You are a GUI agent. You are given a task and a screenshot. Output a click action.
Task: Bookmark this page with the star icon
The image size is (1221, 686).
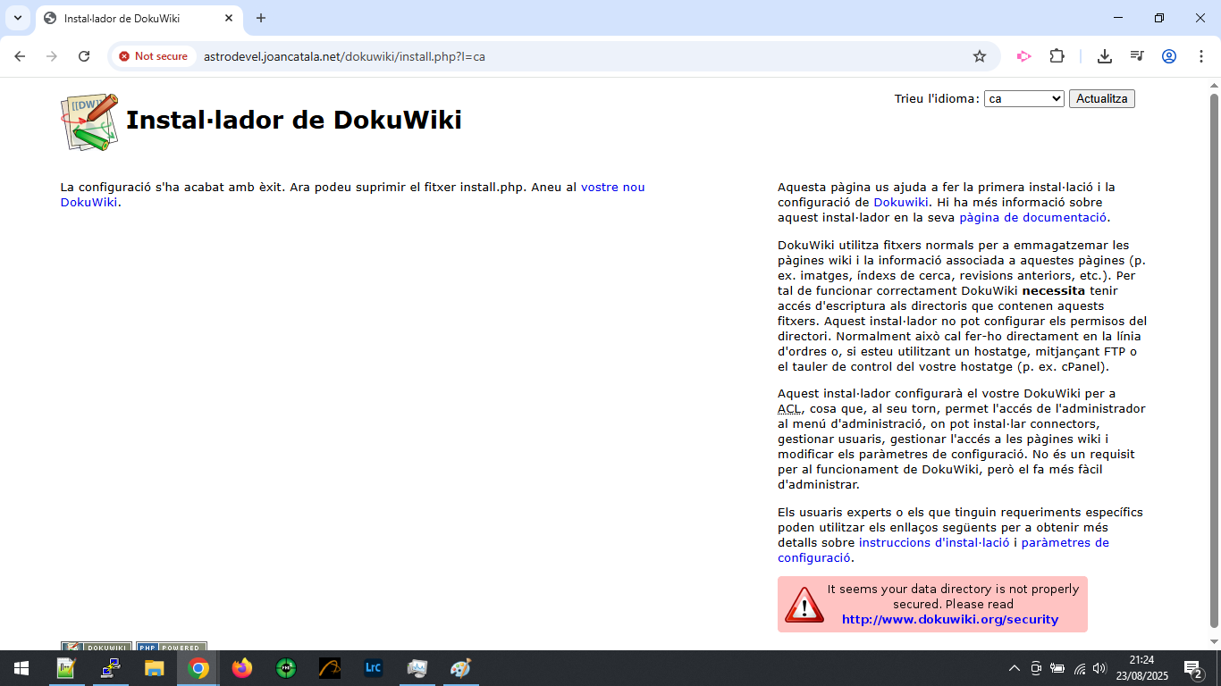coord(980,56)
